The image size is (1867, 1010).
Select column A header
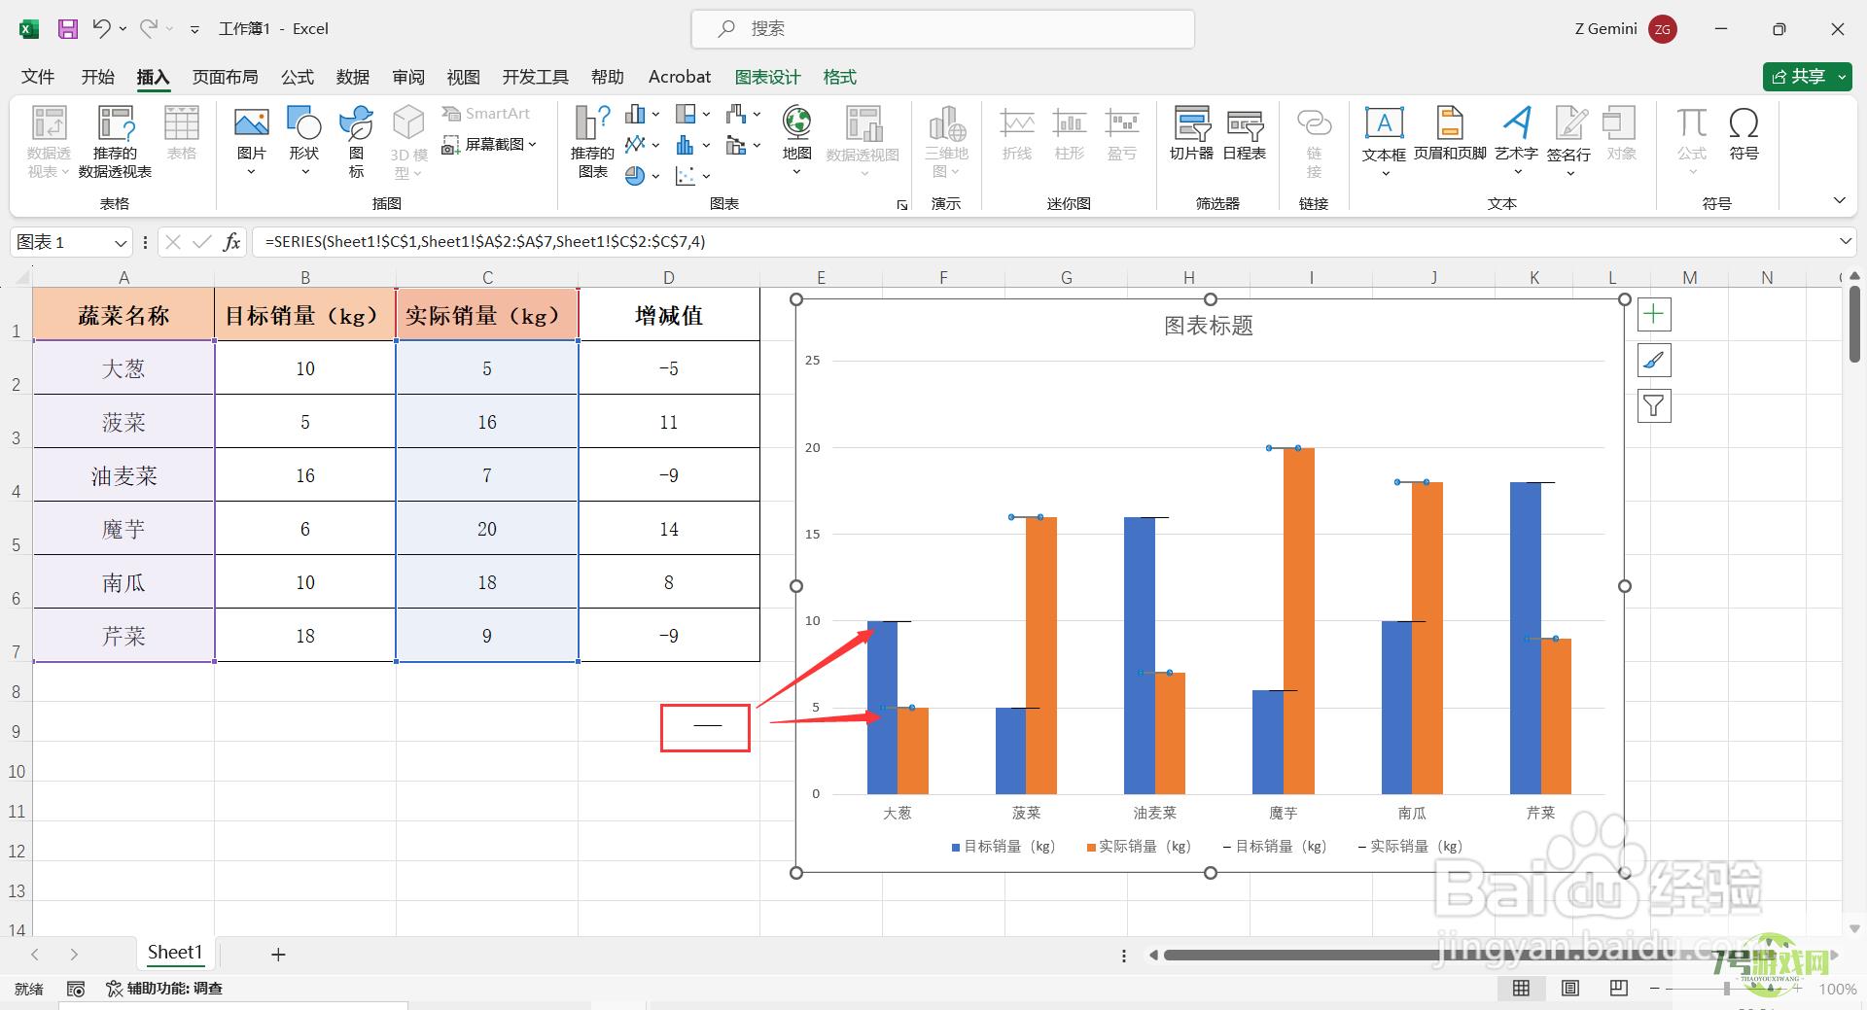123,277
